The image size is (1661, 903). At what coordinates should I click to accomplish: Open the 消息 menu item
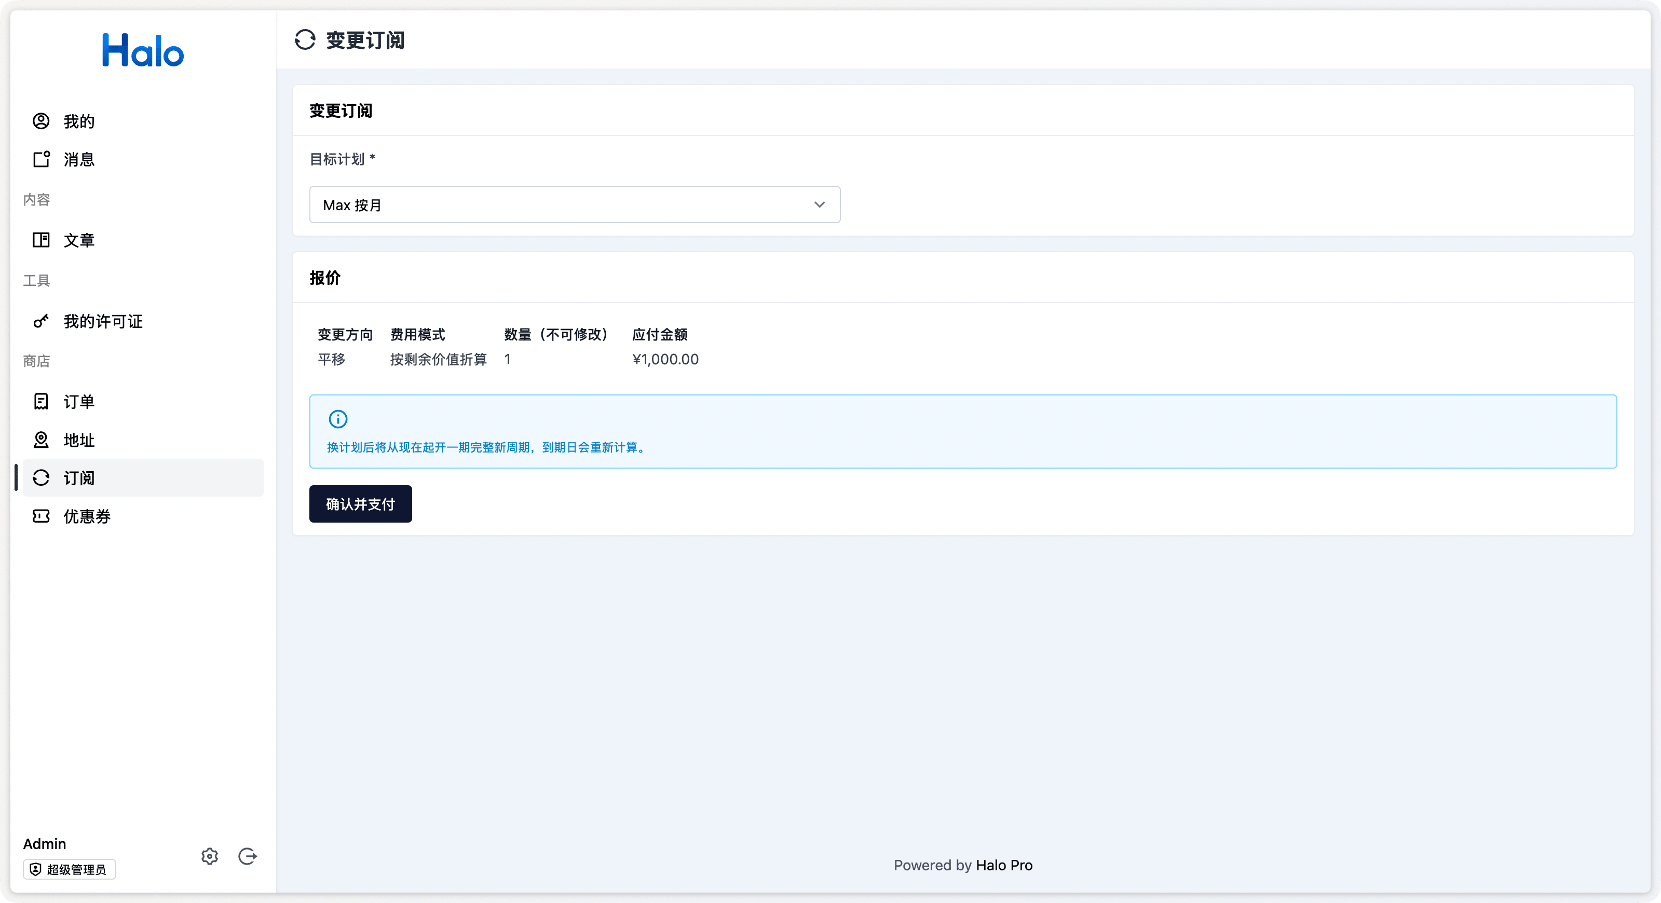pyautogui.click(x=143, y=159)
